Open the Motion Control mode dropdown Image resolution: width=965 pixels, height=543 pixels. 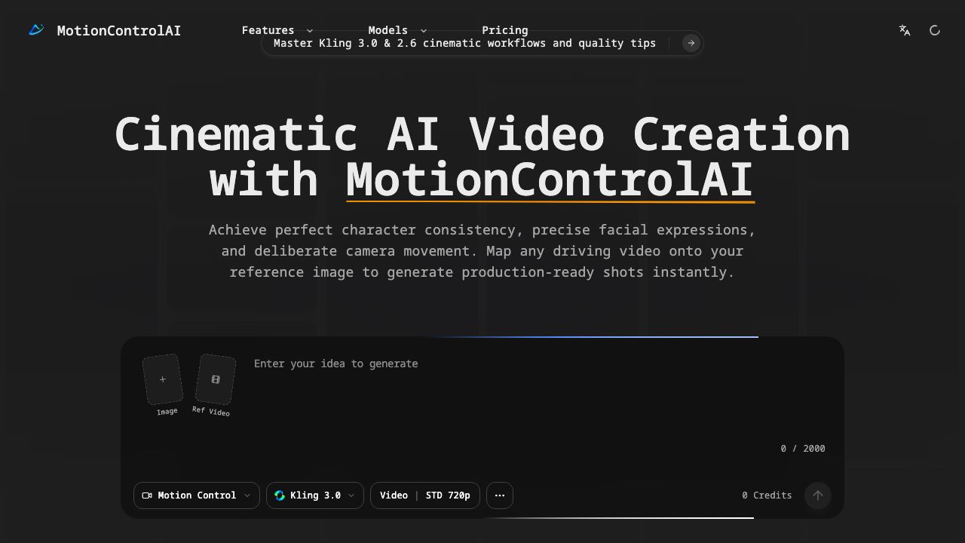(197, 495)
